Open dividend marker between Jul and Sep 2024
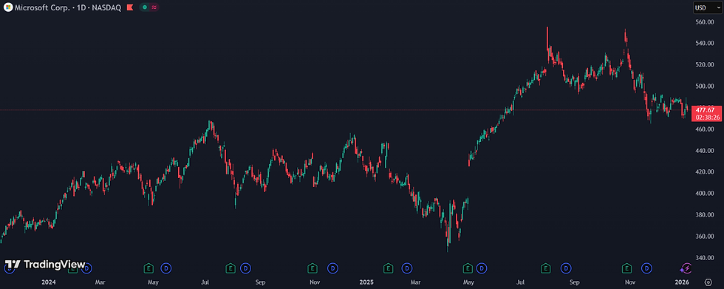The height and width of the screenshot is (289, 724). pyautogui.click(x=245, y=268)
